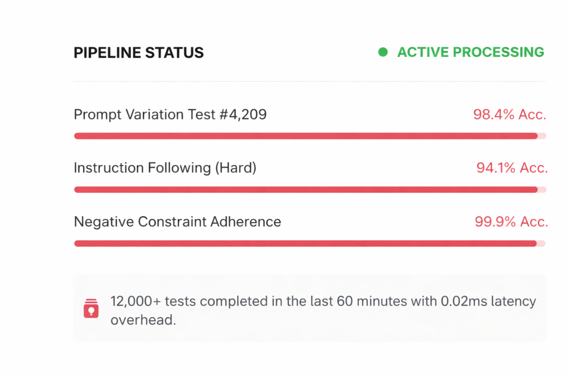Open details via the 99.9% Acc. link
568x378 pixels.
click(x=511, y=221)
